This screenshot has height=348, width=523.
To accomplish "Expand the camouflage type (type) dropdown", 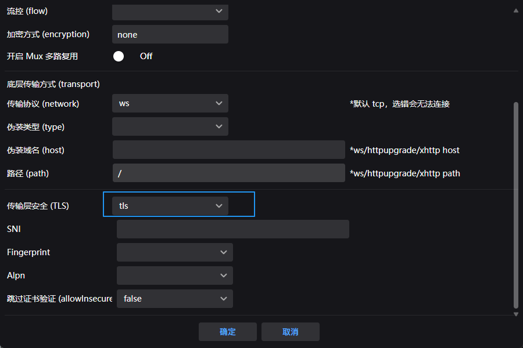I will click(170, 126).
